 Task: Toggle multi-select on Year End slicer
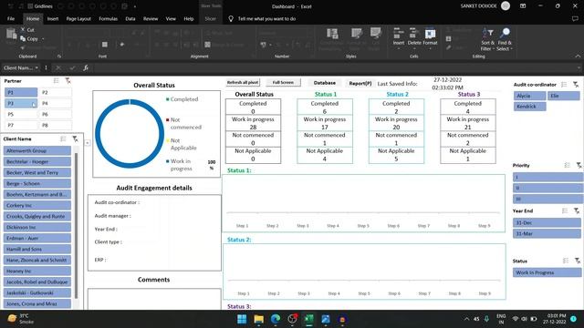click(565, 210)
